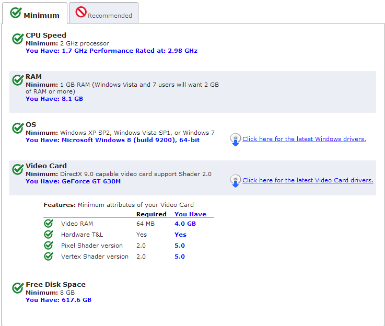Switch to the Minimum requirements tab

pyautogui.click(x=35, y=14)
